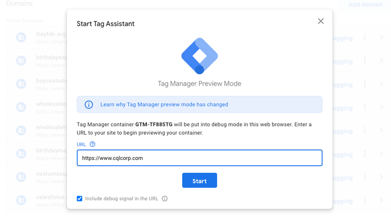Open the three-dot menu for the wholesaleh row
This screenshot has height=218, width=391.
365,130
